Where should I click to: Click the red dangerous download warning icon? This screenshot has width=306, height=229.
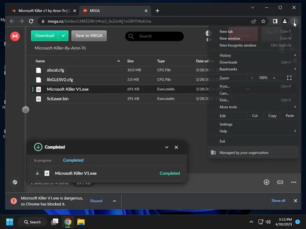point(14,201)
